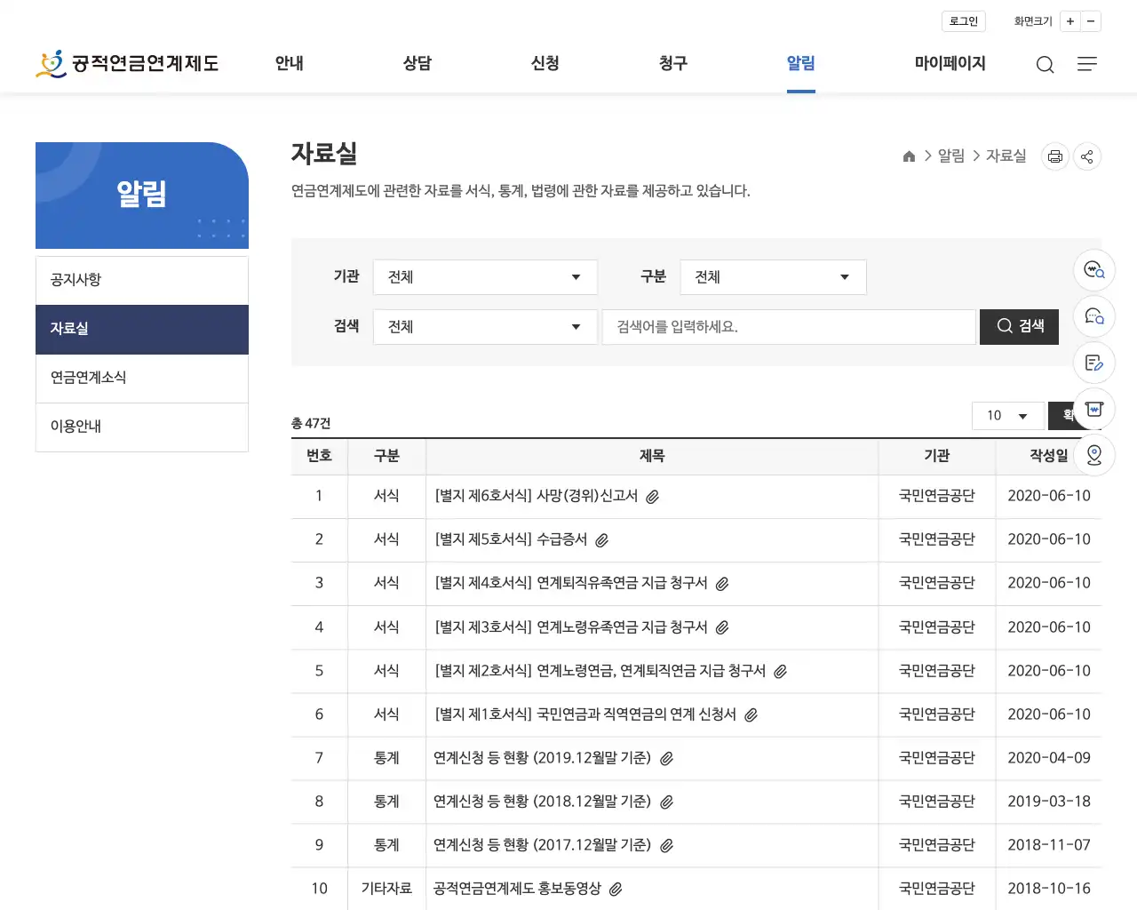Image resolution: width=1137 pixels, height=910 pixels.
Task: Switch to the 마이페이지 menu
Action: point(949,63)
